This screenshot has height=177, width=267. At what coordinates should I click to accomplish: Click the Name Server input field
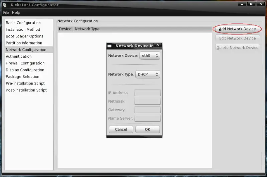pos(148,119)
